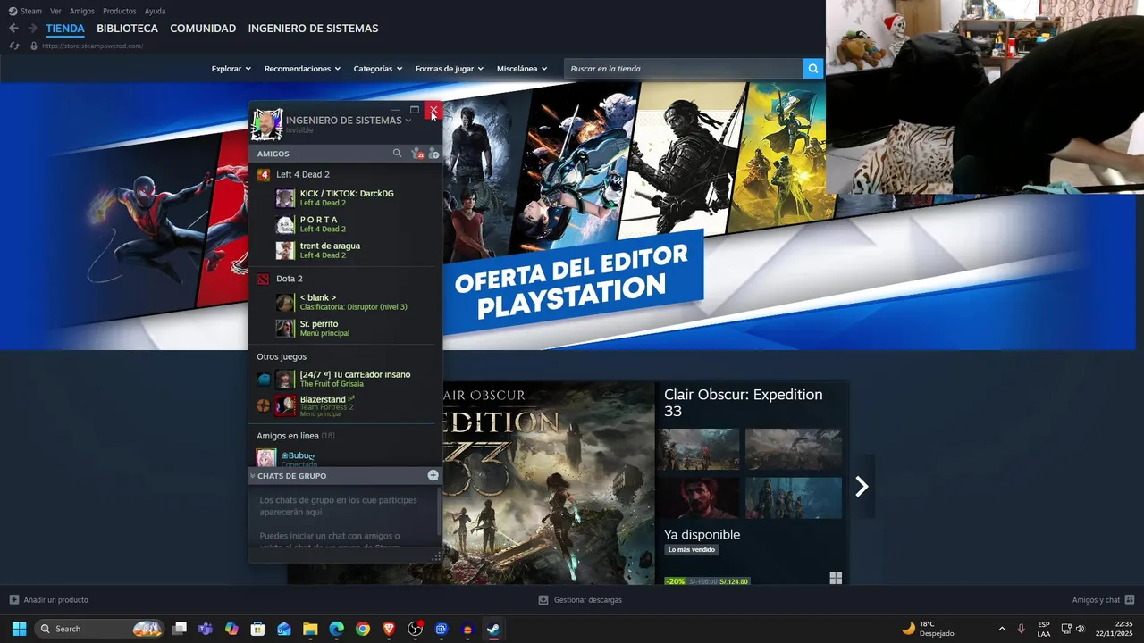Screen dimensions: 1144x643
Task: Open OBS Studio in the taskbar
Action: point(415,629)
